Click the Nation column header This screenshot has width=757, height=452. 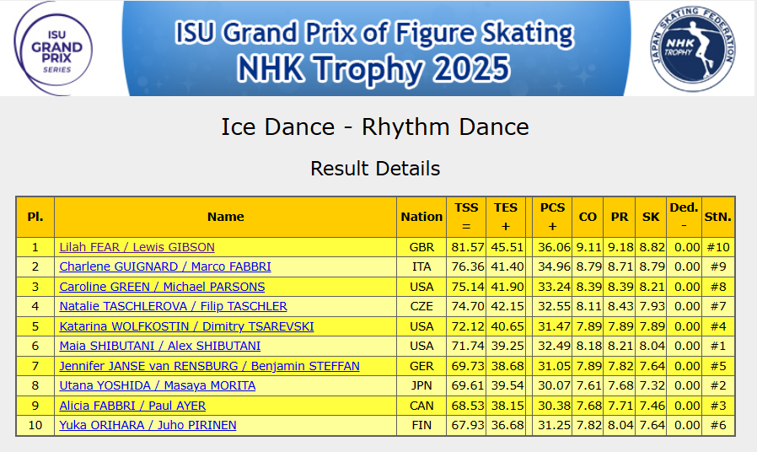click(x=421, y=217)
